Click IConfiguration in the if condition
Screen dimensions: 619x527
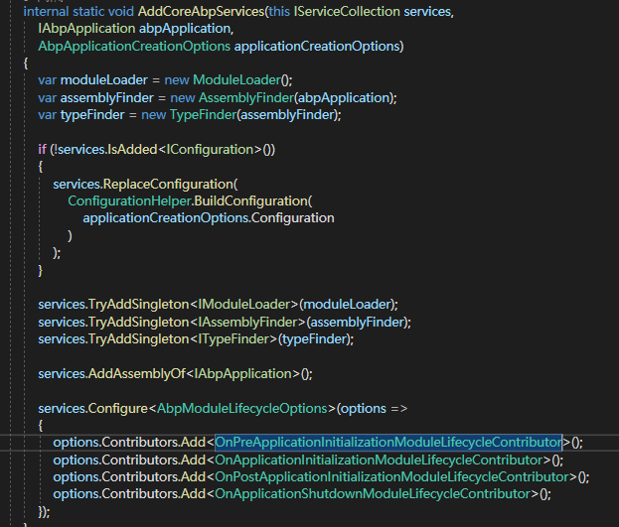pos(210,150)
